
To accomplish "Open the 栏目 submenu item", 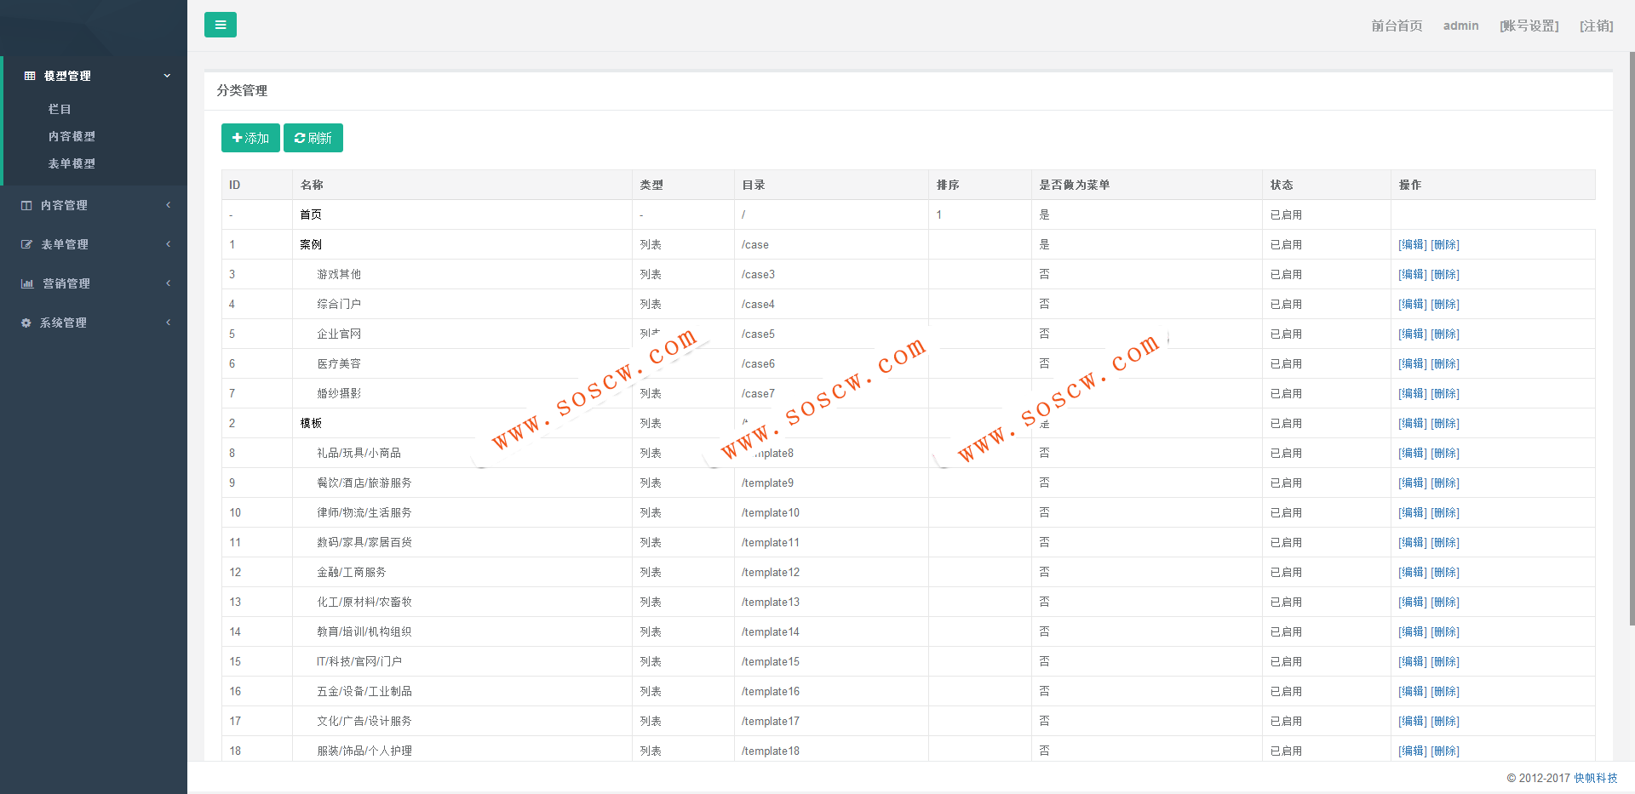I will tap(60, 109).
